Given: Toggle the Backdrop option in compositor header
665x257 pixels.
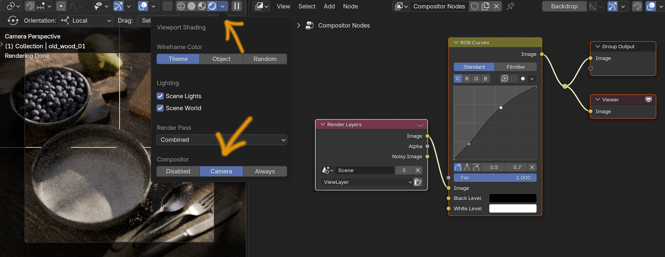Looking at the screenshot, I should [x=564, y=6].
